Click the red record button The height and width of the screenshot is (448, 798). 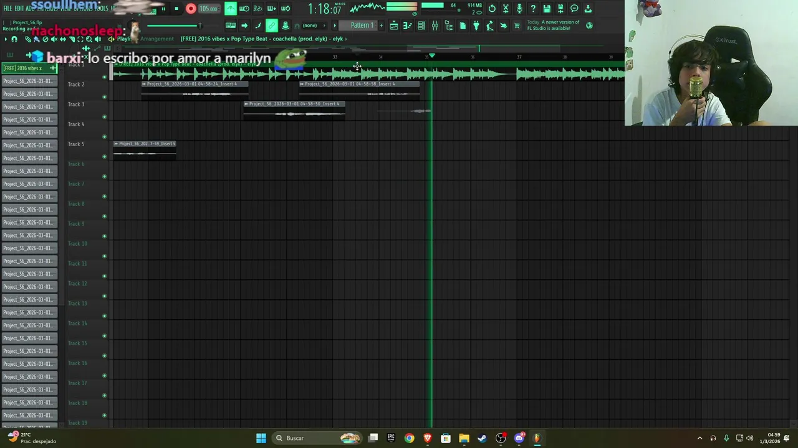[191, 9]
